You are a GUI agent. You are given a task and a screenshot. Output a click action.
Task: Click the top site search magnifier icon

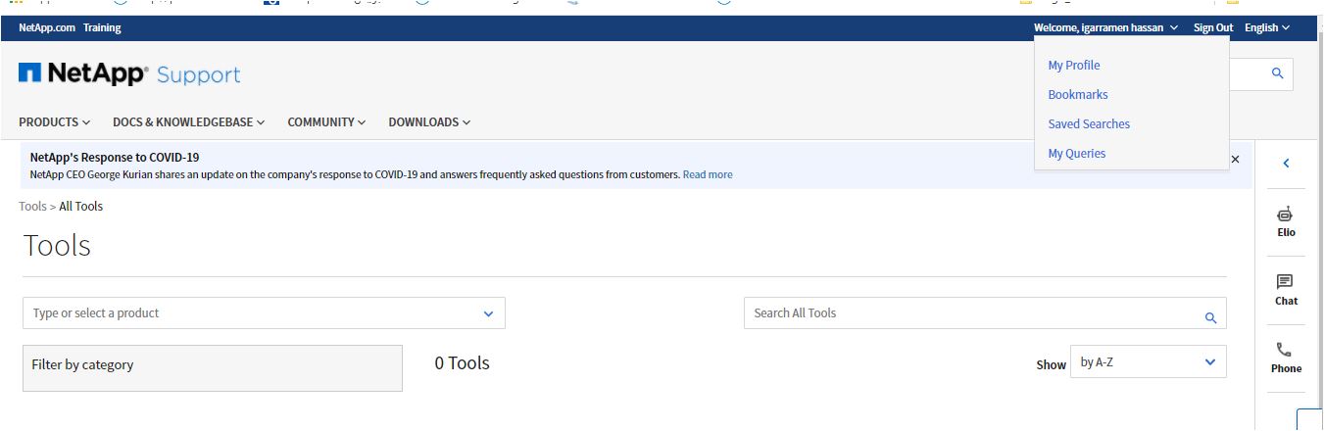1277,73
